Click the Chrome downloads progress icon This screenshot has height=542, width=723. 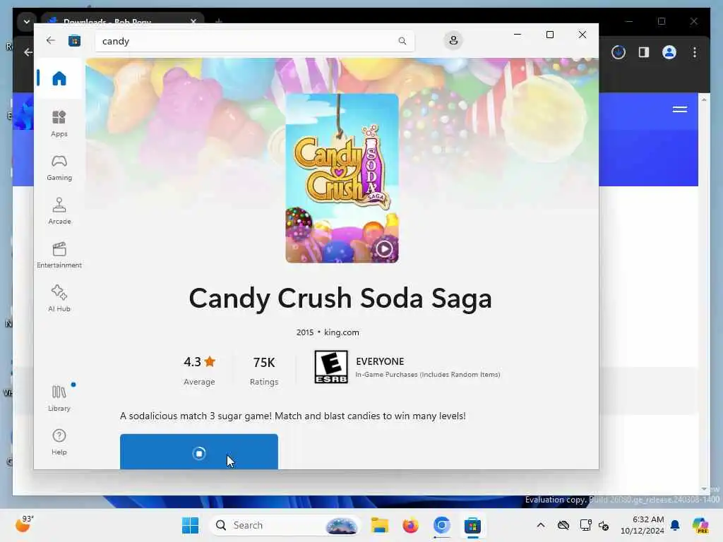click(619, 52)
